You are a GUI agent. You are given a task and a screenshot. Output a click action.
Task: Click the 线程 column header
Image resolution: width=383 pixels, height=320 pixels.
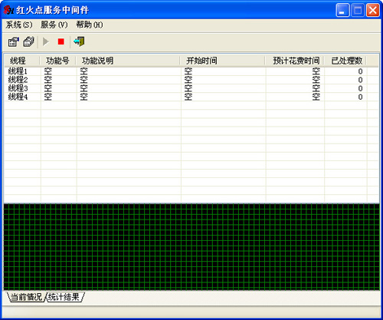[22, 61]
